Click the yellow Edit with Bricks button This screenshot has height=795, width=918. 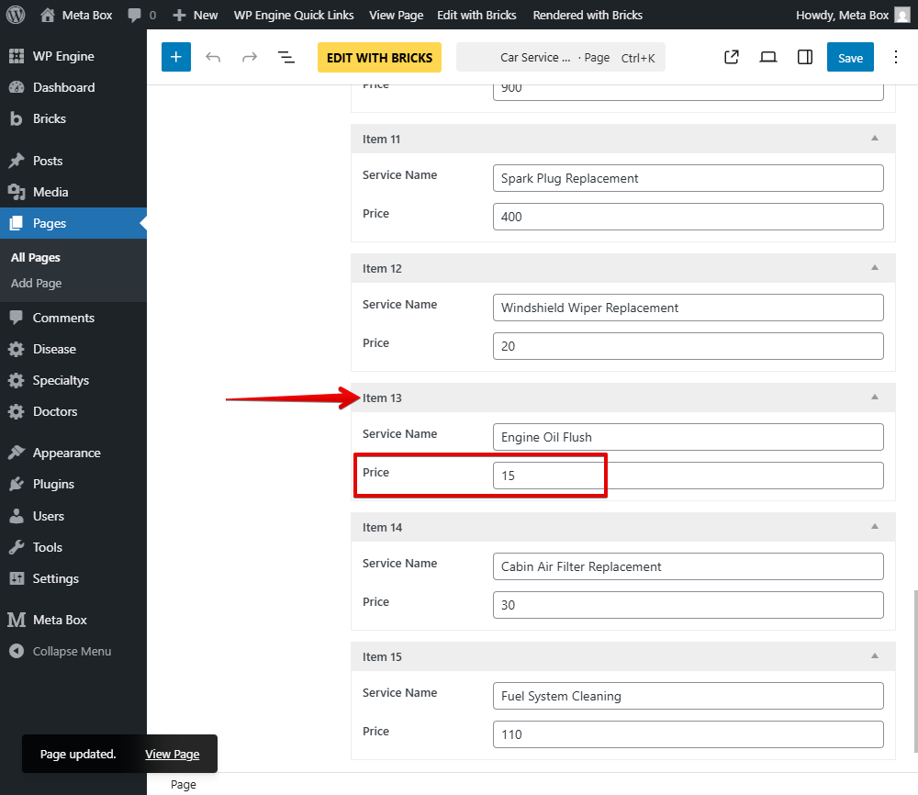379,57
